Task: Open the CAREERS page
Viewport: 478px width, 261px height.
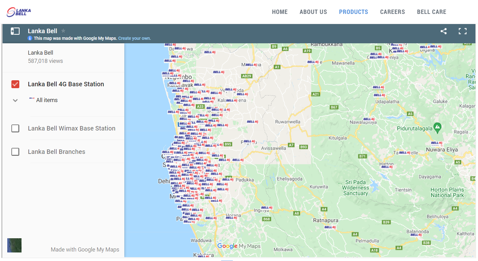Action: coord(392,12)
